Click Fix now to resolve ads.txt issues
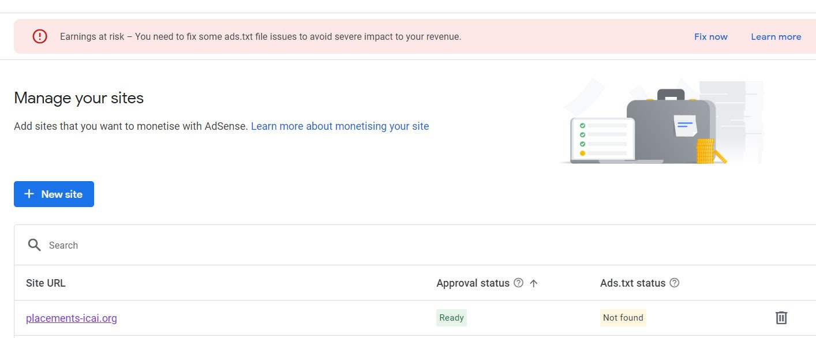This screenshot has width=816, height=338. tap(710, 36)
